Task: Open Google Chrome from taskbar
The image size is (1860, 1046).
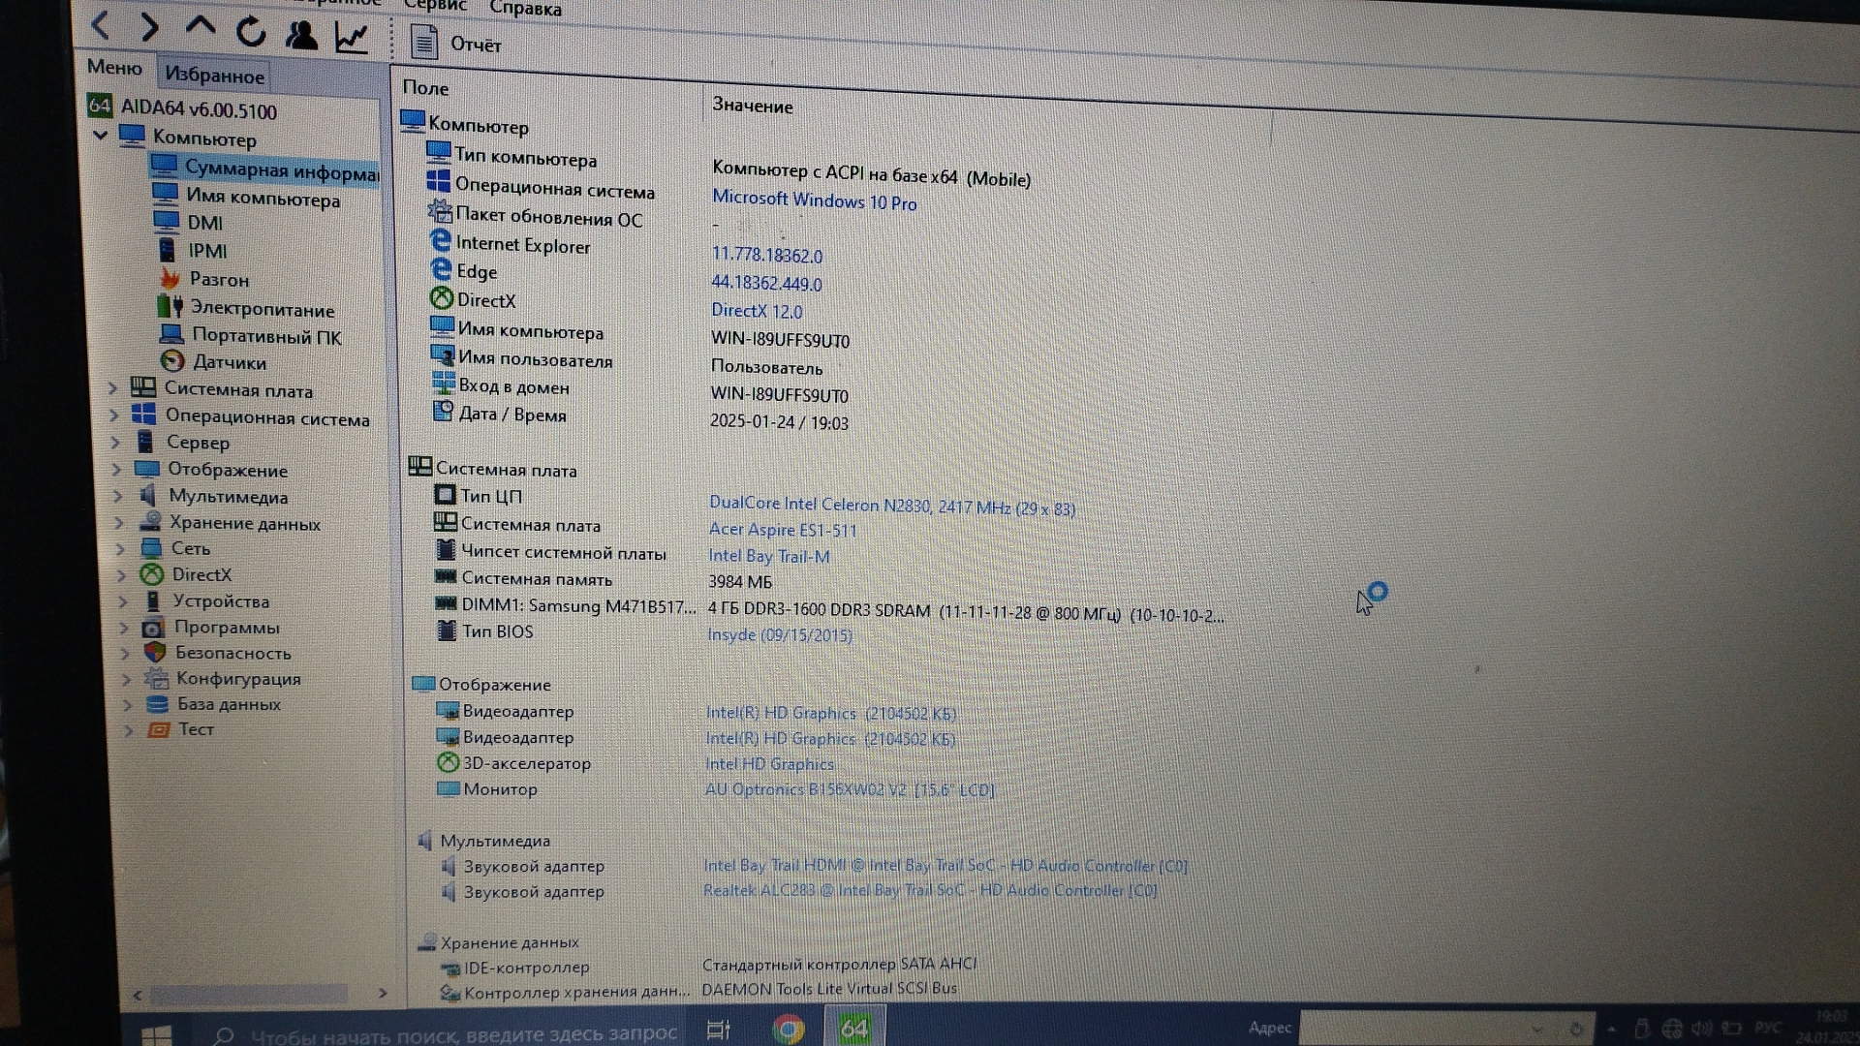Action: pyautogui.click(x=788, y=1029)
